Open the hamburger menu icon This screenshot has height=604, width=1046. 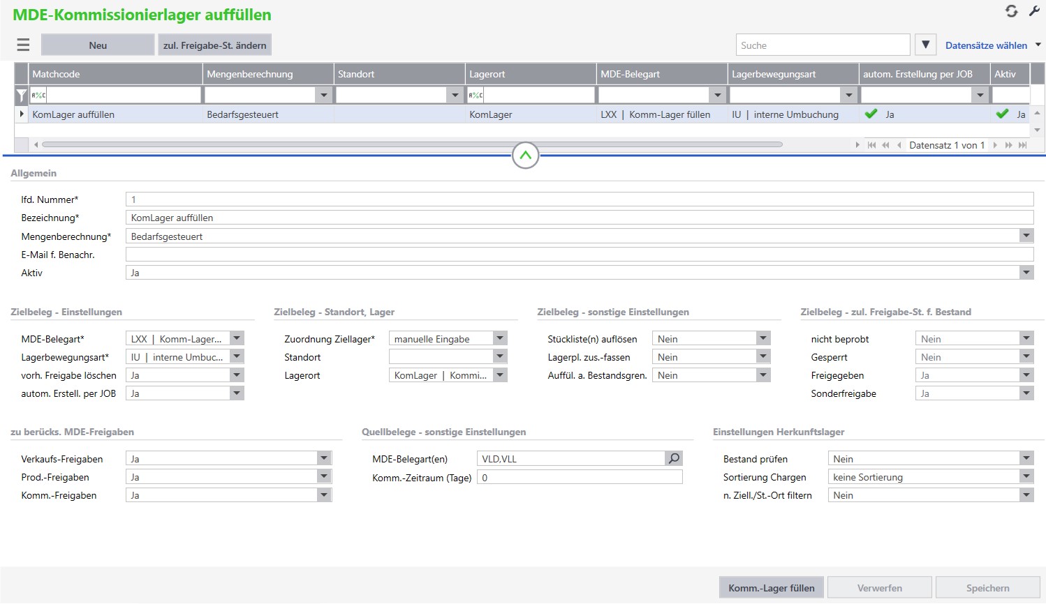pyautogui.click(x=23, y=45)
